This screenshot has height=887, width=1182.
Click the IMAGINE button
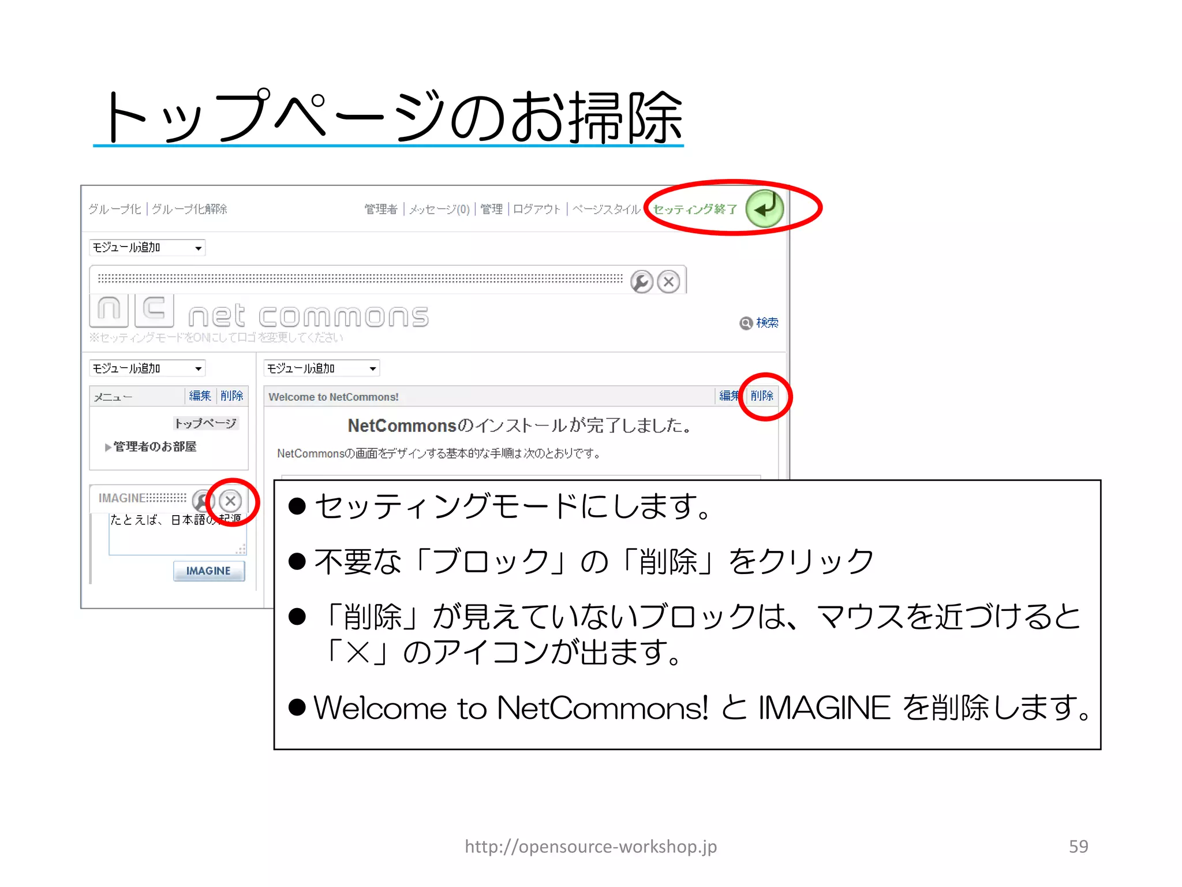tap(209, 571)
